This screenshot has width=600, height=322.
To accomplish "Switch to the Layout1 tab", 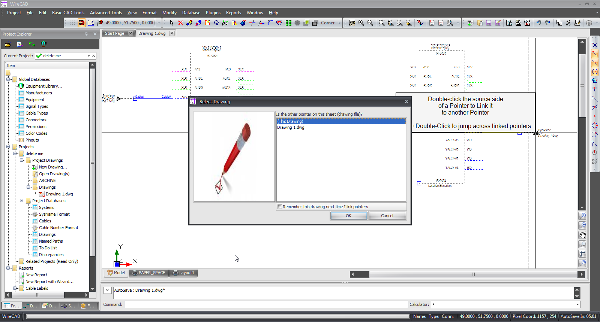I will click(x=183, y=273).
